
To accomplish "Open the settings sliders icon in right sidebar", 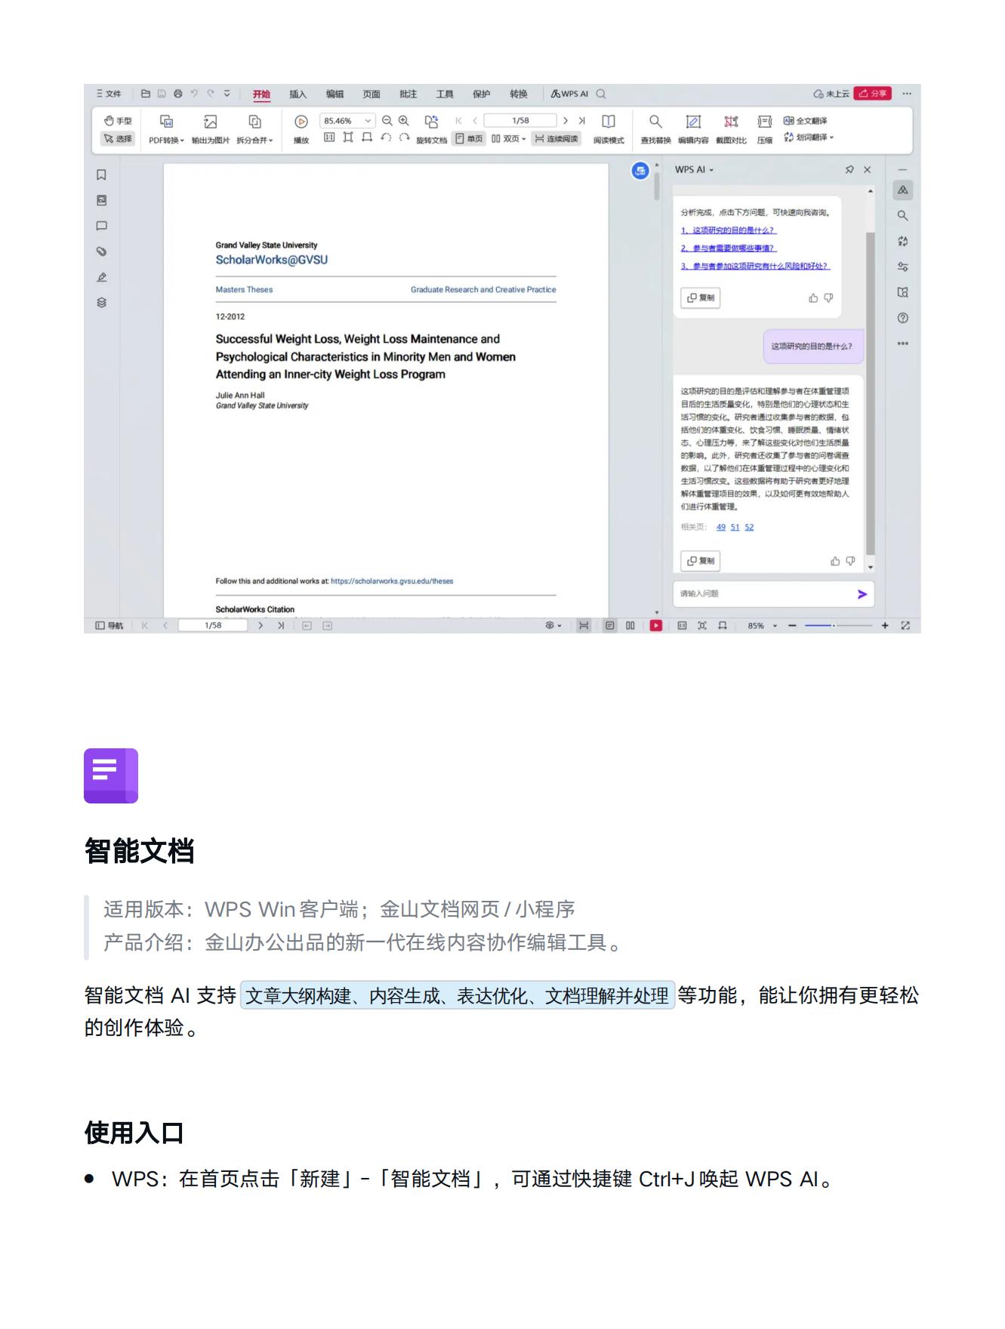I will tap(902, 267).
